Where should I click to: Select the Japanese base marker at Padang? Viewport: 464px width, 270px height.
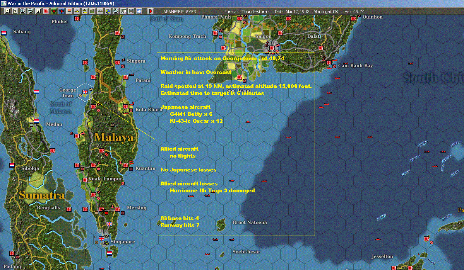tap(12, 253)
